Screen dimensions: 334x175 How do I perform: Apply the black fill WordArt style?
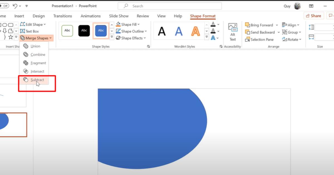point(162,31)
